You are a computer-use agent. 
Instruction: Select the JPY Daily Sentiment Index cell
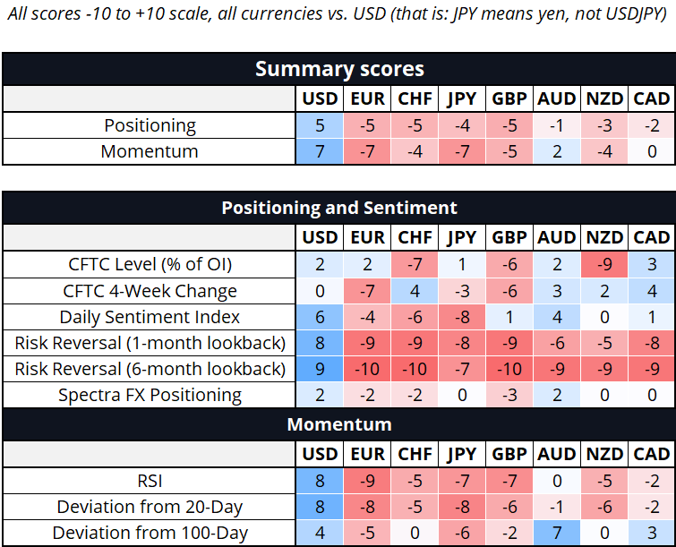tap(462, 317)
